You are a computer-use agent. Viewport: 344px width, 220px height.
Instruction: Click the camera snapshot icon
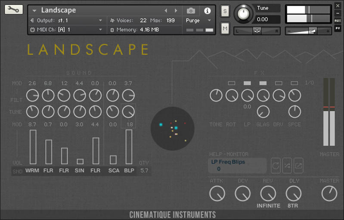click(x=191, y=10)
